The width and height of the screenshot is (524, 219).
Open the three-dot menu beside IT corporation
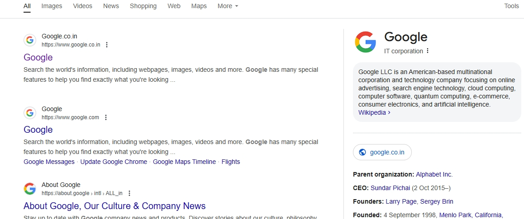[x=428, y=51]
